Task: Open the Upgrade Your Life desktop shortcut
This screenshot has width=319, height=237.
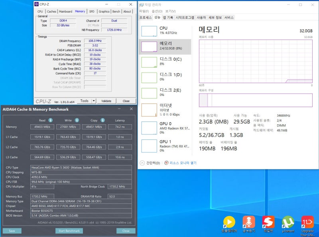Action: click(x=307, y=226)
